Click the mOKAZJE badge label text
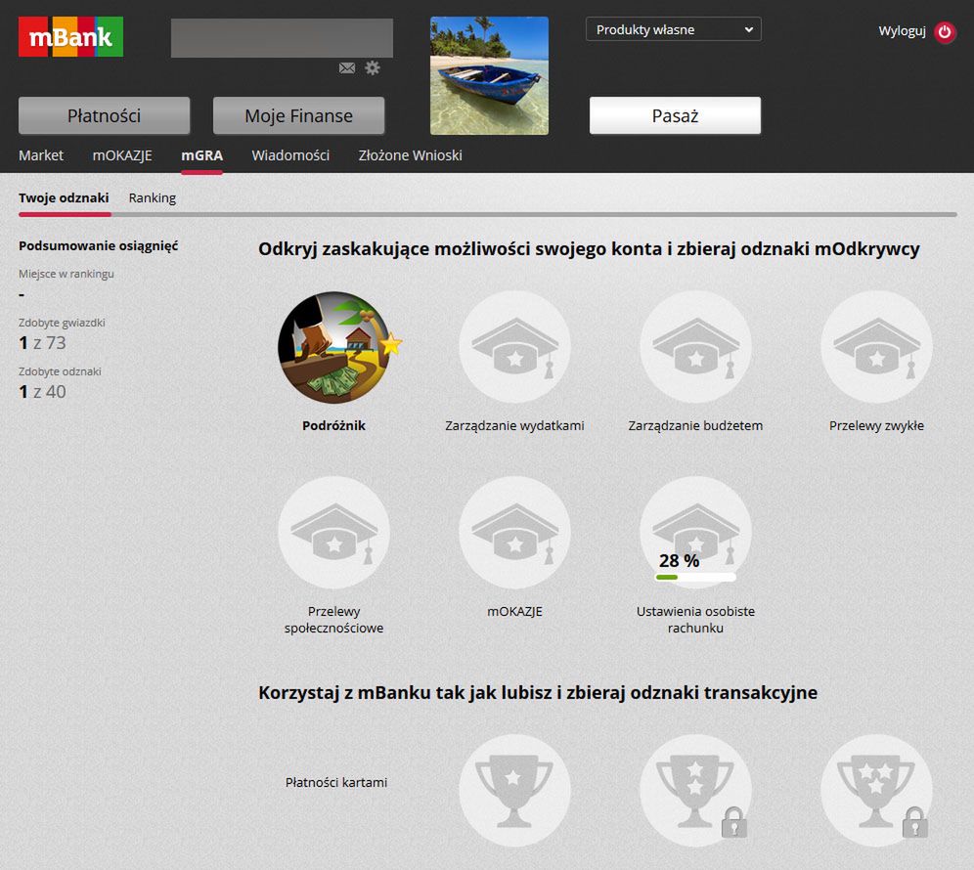This screenshot has width=974, height=870. pyautogui.click(x=514, y=612)
